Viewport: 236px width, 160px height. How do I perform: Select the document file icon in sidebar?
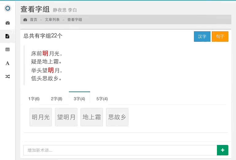[x=8, y=36]
